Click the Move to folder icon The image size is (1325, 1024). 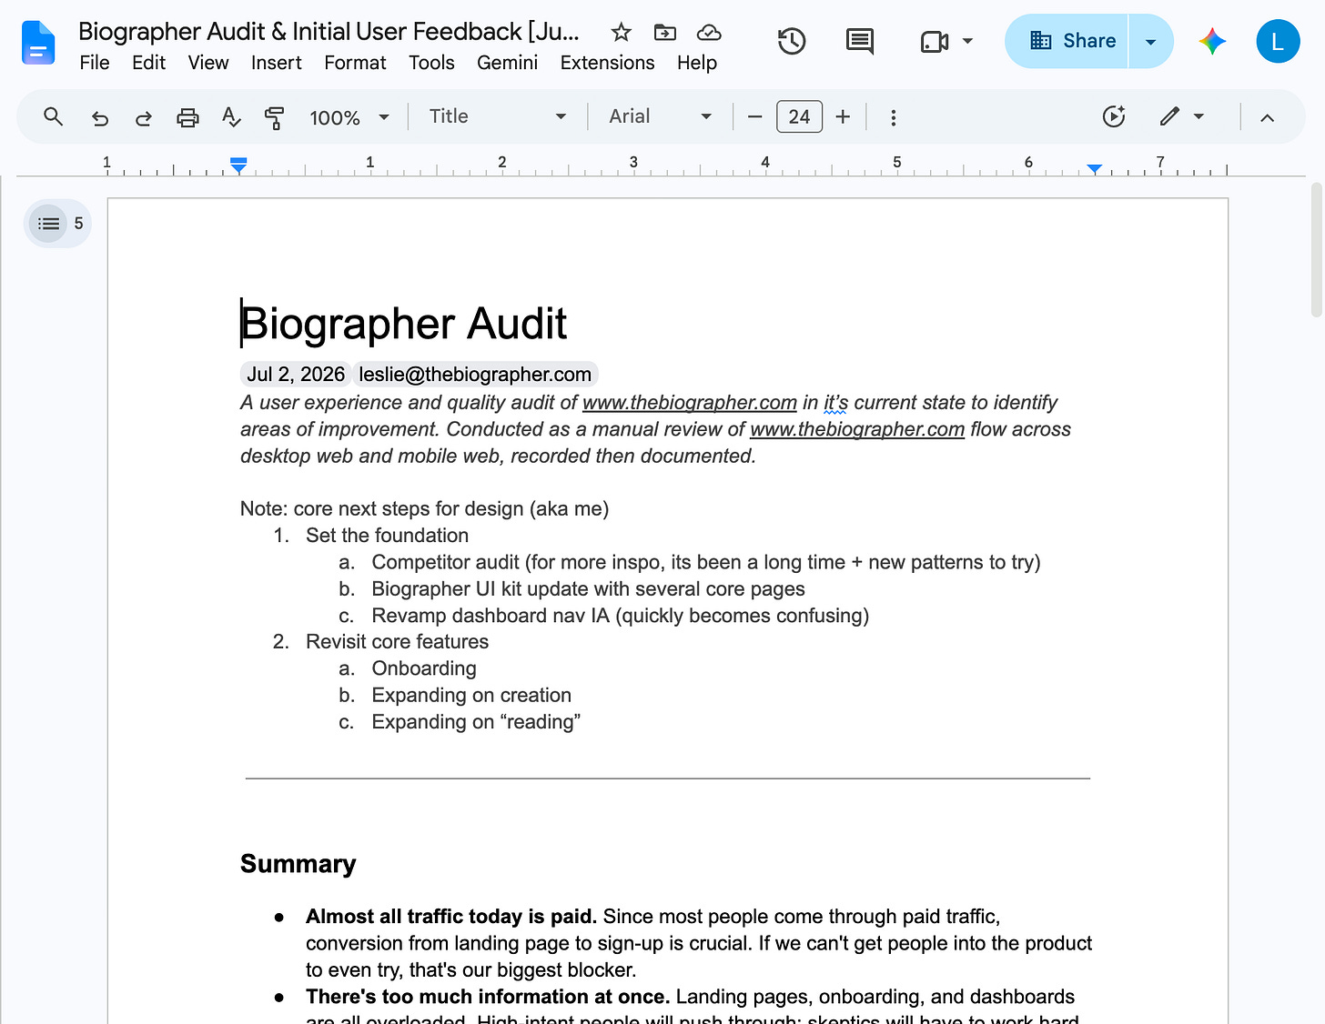pos(665,33)
